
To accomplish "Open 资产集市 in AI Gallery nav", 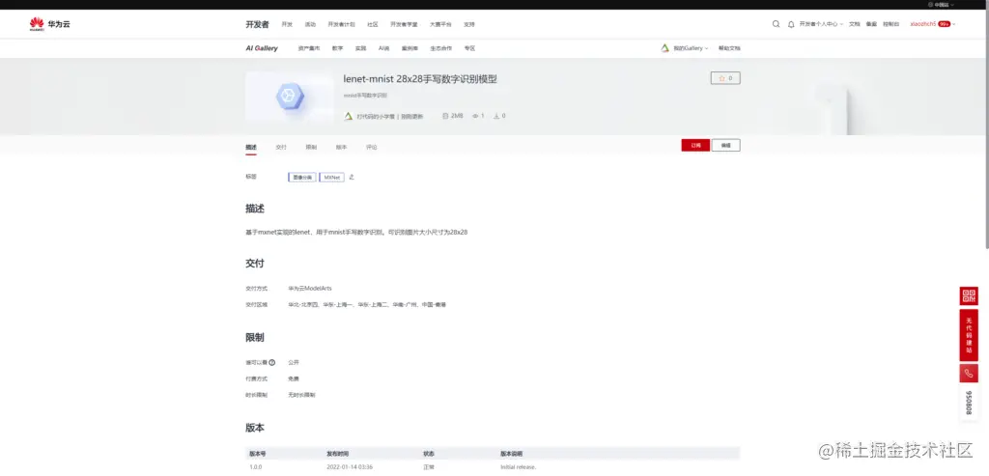I will click(x=309, y=48).
